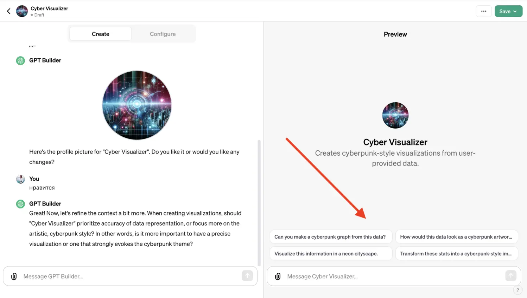Attach a file in Cyber Visualizer preview input

click(278, 276)
